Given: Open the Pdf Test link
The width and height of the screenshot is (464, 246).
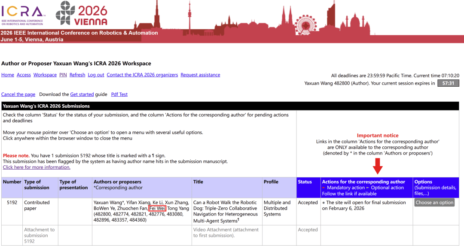Looking at the screenshot, I should tap(119, 94).
